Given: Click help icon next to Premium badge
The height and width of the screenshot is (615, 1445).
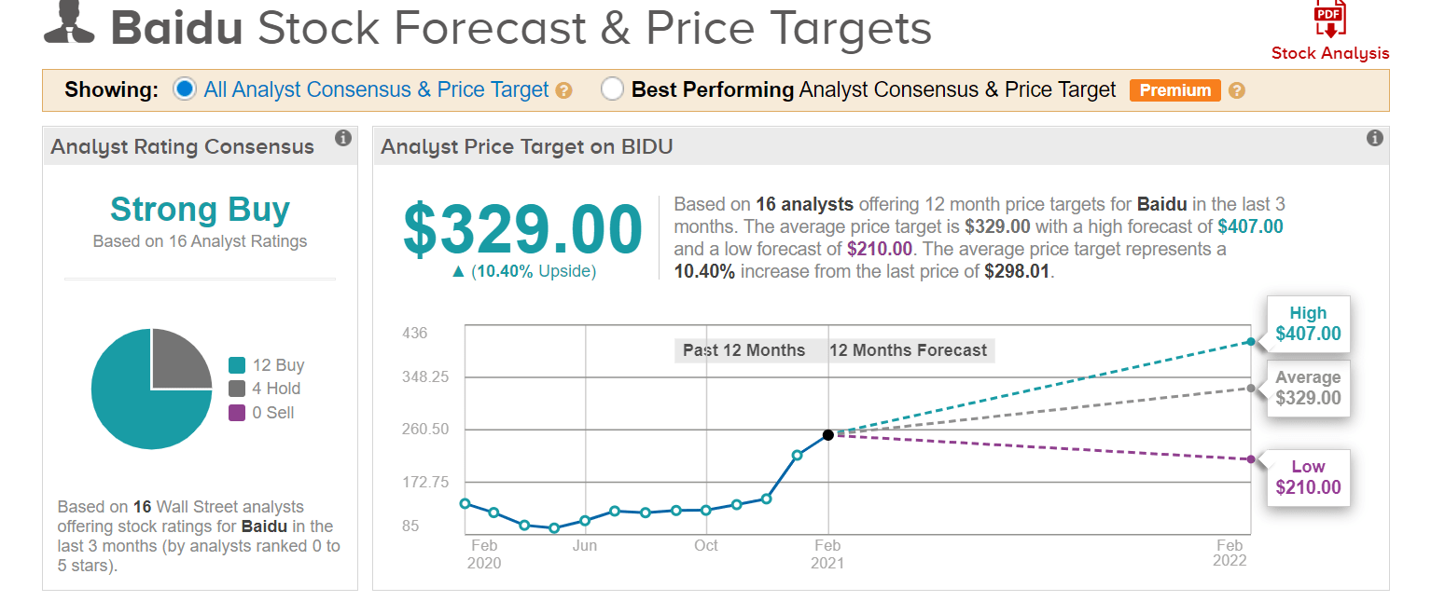Looking at the screenshot, I should pos(1237,91).
